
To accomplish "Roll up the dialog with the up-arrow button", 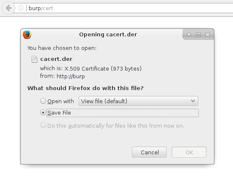I will (x=189, y=35).
